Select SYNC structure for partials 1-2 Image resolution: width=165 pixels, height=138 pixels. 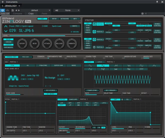pos(88,26)
